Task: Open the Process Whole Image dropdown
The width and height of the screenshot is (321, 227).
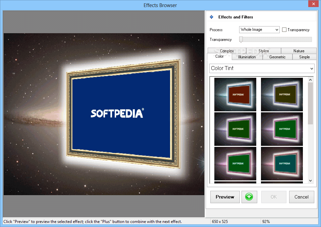Action: click(x=259, y=30)
